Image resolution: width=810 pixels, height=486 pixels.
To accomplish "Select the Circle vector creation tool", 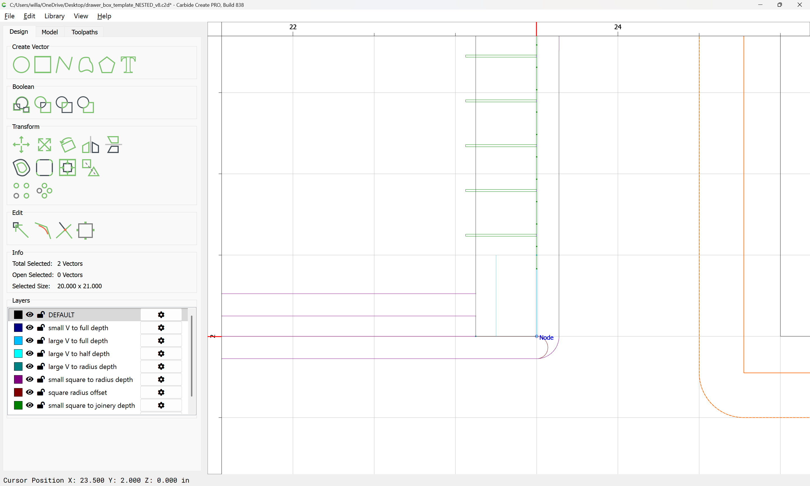I will pyautogui.click(x=21, y=64).
